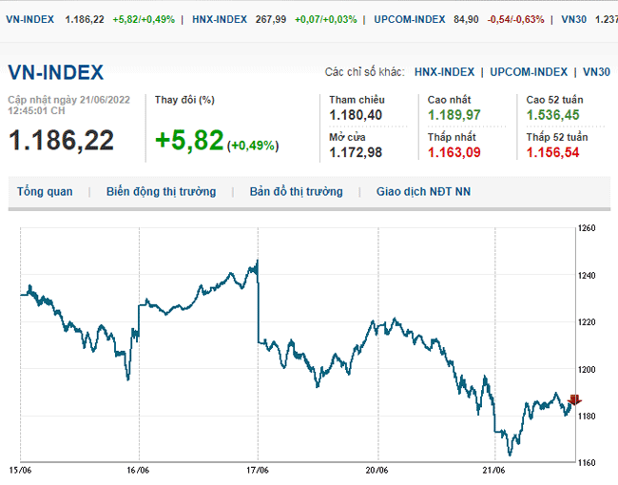The height and width of the screenshot is (485, 618).
Task: Click the 17/06 date label below the chart
Action: tap(258, 470)
